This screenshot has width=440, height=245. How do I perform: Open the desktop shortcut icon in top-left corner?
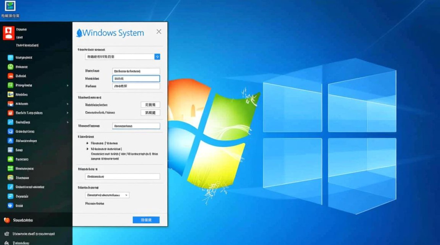(x=10, y=6)
